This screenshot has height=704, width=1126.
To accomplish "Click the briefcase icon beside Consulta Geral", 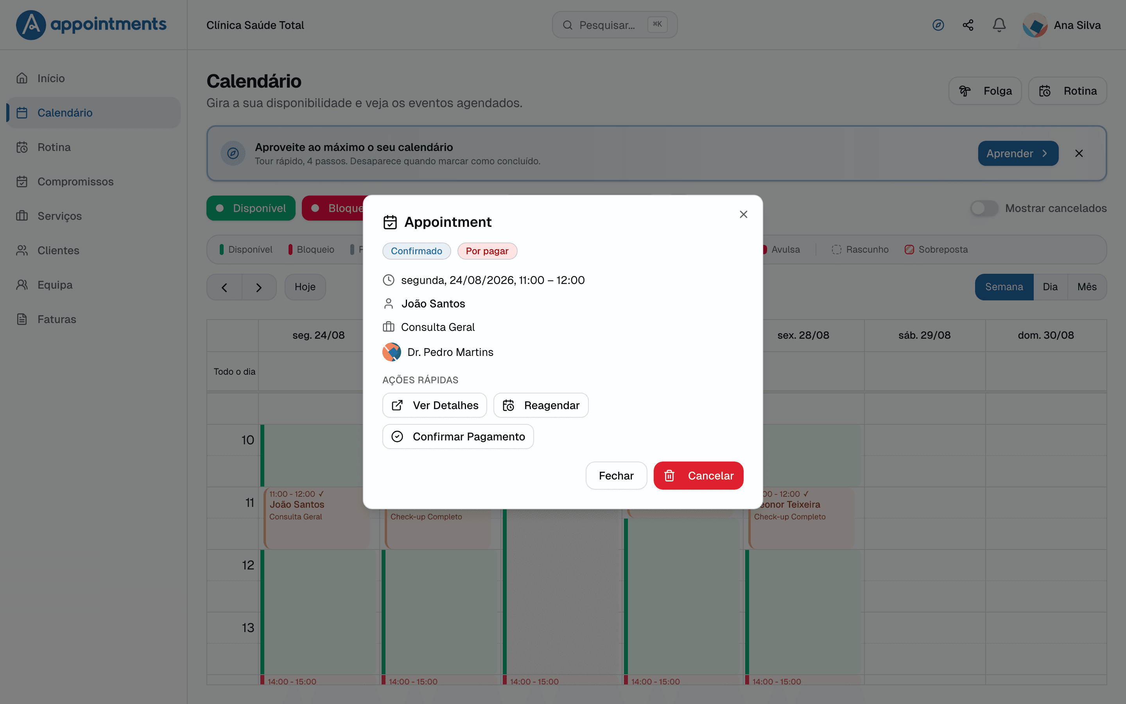I will pyautogui.click(x=389, y=327).
